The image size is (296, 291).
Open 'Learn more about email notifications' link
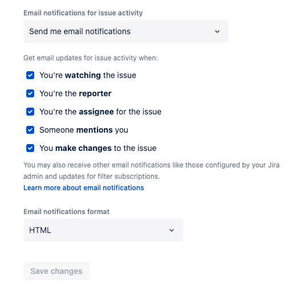coord(84,188)
